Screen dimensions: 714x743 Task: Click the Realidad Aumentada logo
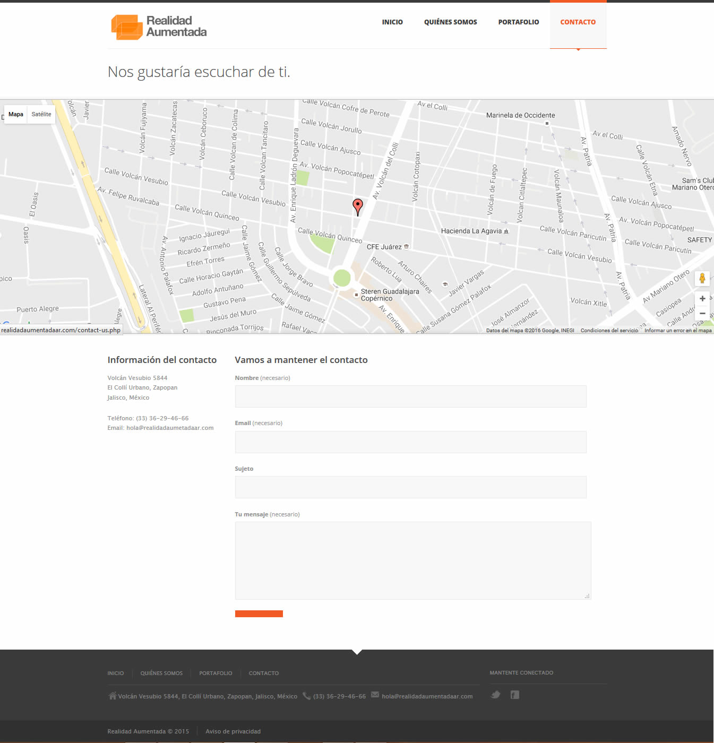[158, 27]
